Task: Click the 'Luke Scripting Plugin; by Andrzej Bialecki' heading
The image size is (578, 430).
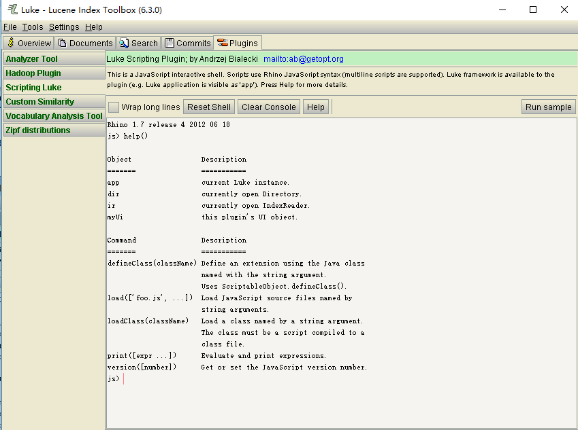Action: point(182,59)
